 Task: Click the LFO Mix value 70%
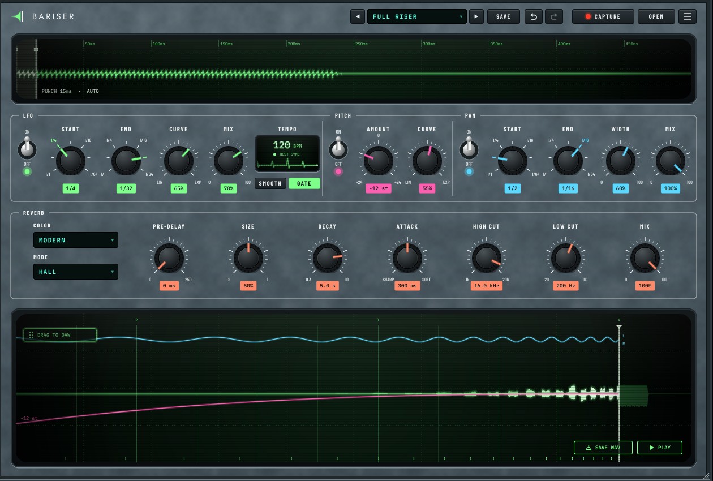click(x=228, y=188)
